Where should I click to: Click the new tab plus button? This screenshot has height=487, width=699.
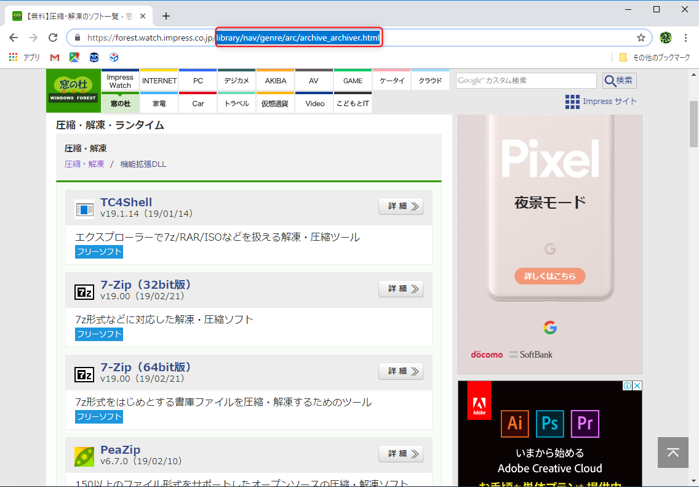pos(166,16)
